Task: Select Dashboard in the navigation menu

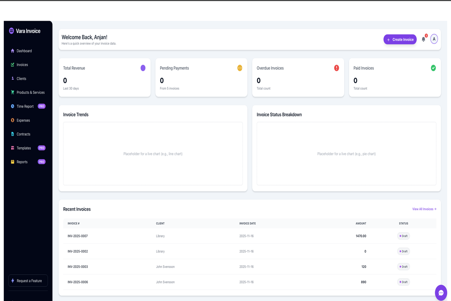Action: click(24, 51)
